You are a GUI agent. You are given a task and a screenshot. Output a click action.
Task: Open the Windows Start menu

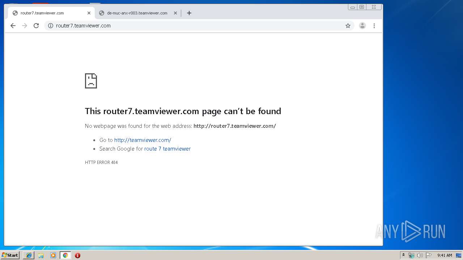coord(10,255)
